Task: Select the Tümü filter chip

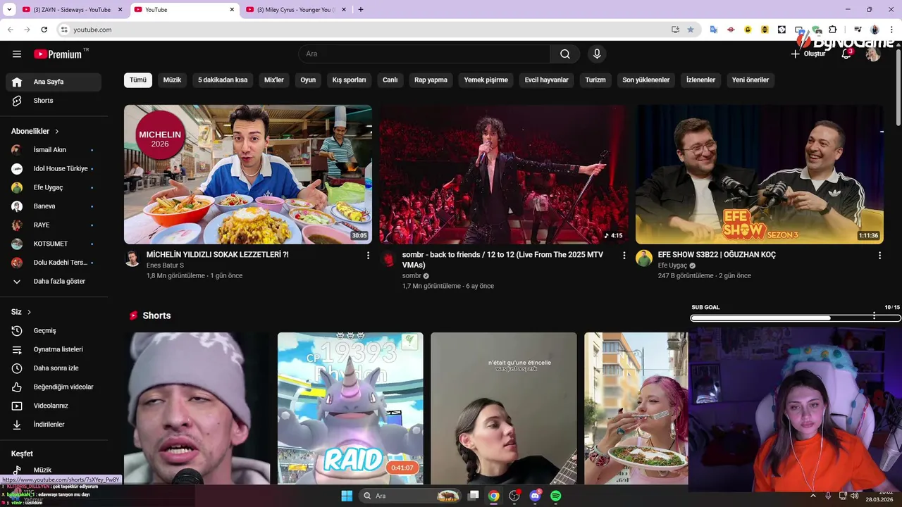Action: pos(138,80)
